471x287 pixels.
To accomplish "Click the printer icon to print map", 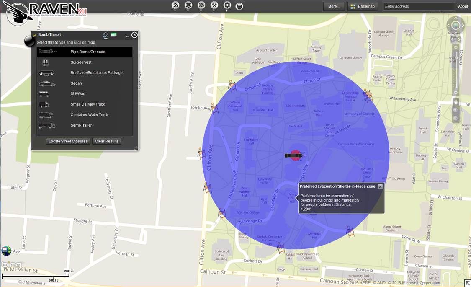I will pos(239,6).
